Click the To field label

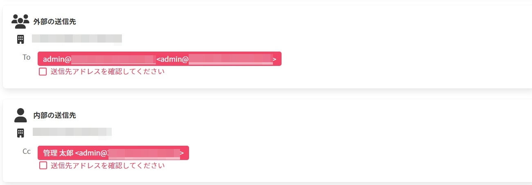(27, 57)
